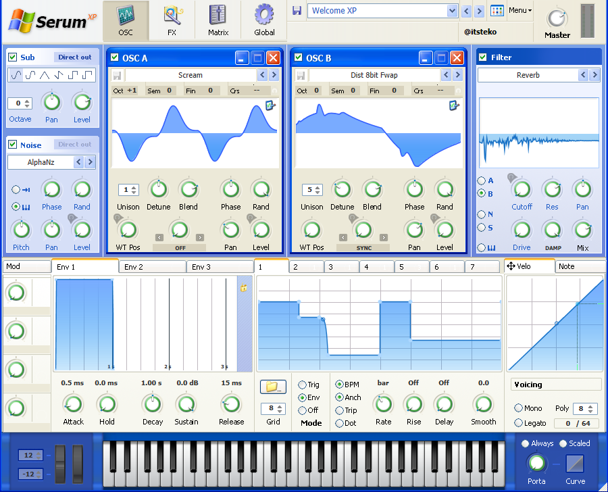Click the OSC A wavetable edit icon
The image size is (608, 492).
point(270,105)
